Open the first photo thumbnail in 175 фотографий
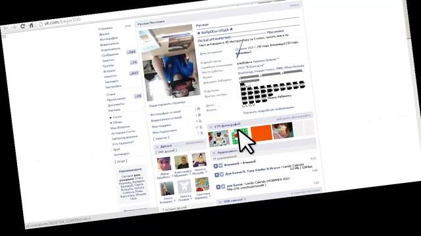421x236 pixels. click(x=219, y=138)
